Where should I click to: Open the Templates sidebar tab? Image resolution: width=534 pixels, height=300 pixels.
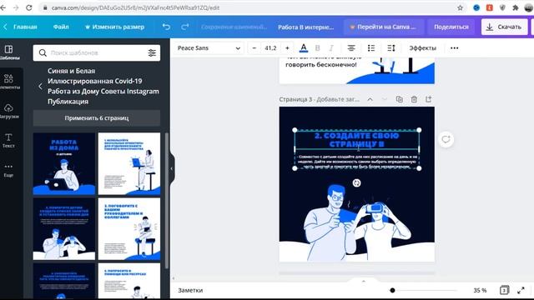pos(9,52)
